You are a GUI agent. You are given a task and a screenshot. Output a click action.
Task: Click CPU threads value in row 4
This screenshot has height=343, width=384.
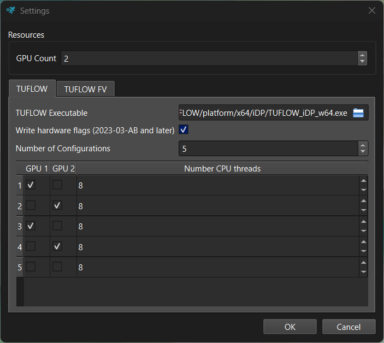pos(218,247)
